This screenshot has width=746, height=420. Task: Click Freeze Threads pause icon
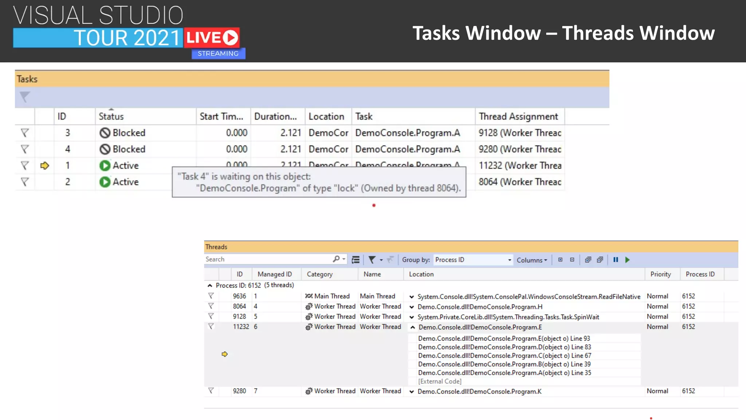pos(616,260)
